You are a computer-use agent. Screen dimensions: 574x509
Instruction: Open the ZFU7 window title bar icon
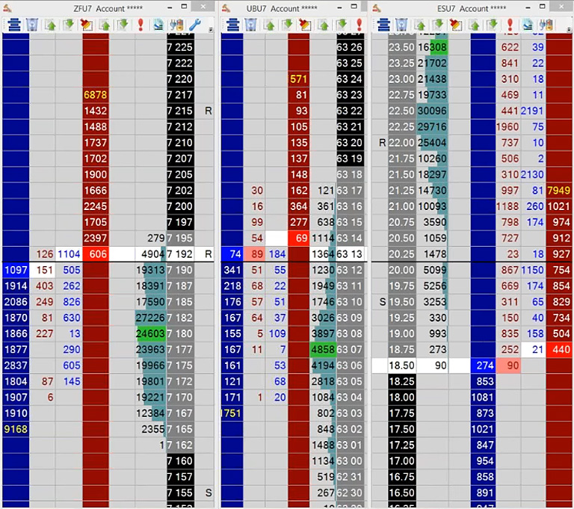[8, 8]
